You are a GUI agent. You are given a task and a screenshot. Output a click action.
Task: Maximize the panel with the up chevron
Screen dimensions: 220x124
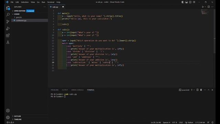coord(209,90)
